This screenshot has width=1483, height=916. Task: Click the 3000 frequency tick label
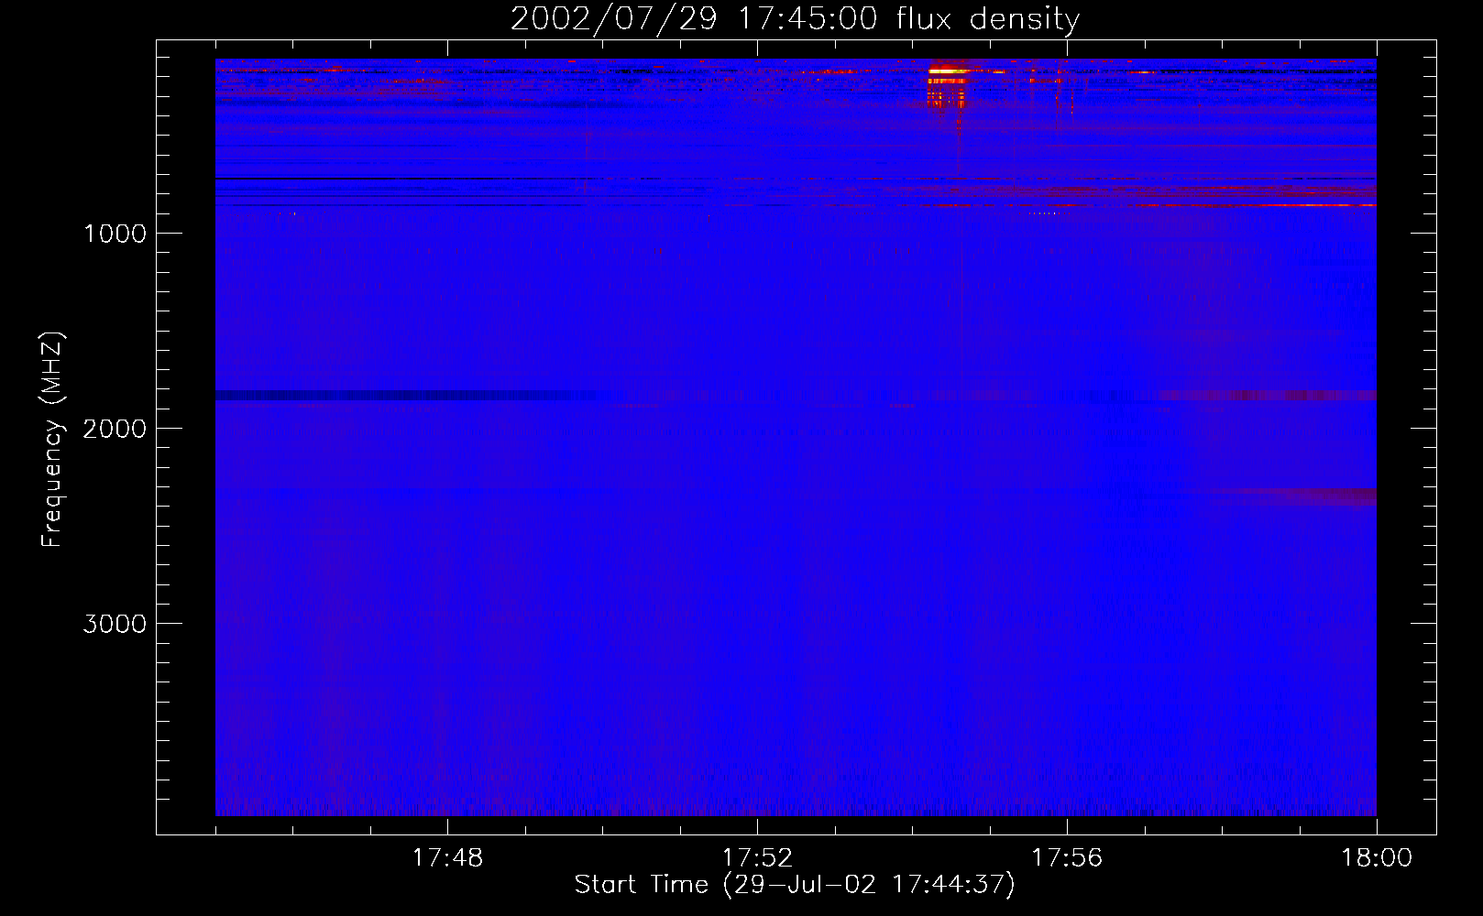(x=115, y=624)
